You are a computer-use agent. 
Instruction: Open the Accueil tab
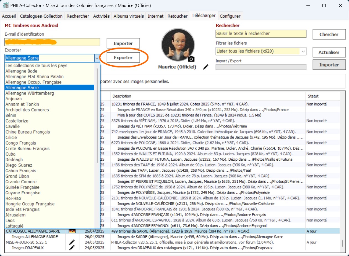[x=9, y=16]
